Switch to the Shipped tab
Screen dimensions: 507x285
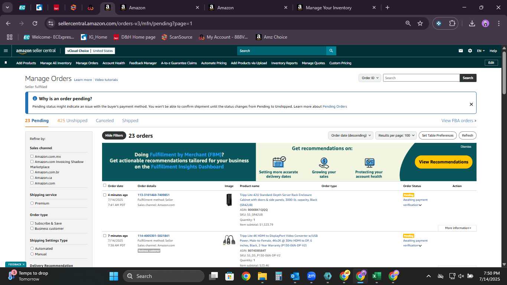coord(130,121)
